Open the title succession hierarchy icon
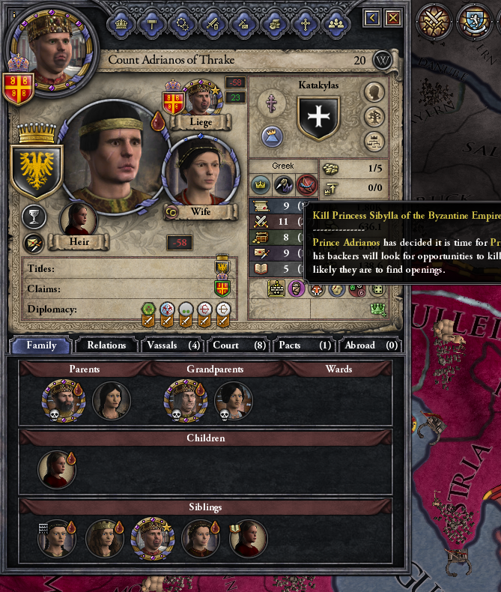This screenshot has width=501, height=592. pyautogui.click(x=374, y=142)
